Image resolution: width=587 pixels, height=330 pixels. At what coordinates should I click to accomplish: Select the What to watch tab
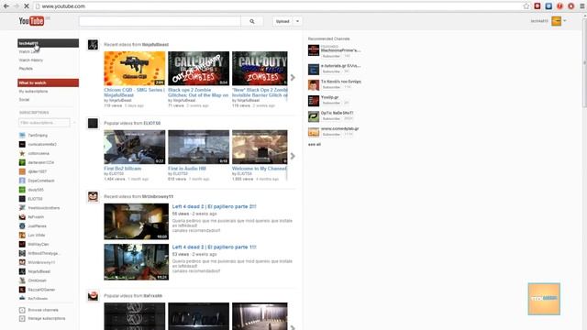tap(48, 82)
